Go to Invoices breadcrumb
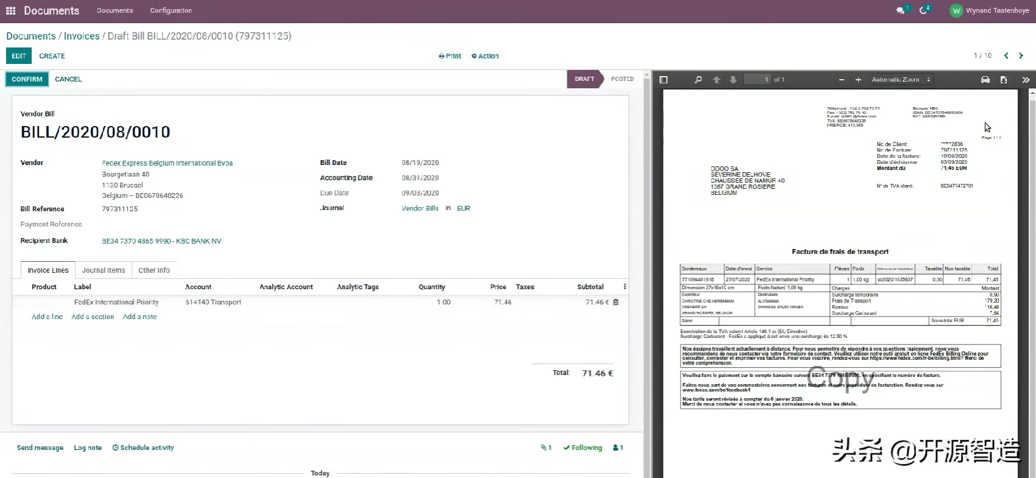This screenshot has width=1036, height=478. click(x=82, y=36)
